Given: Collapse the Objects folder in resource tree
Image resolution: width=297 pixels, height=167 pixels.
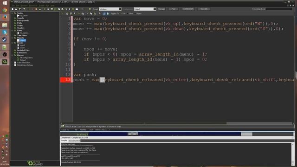Looking at the screenshot, I should tap(13, 38).
